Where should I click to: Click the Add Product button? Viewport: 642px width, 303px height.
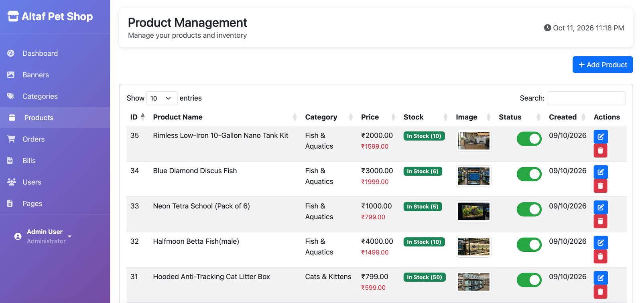[603, 65]
